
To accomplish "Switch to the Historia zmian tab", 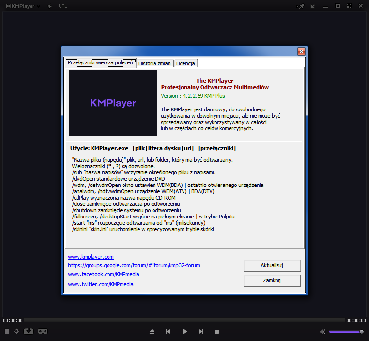I will click(154, 63).
